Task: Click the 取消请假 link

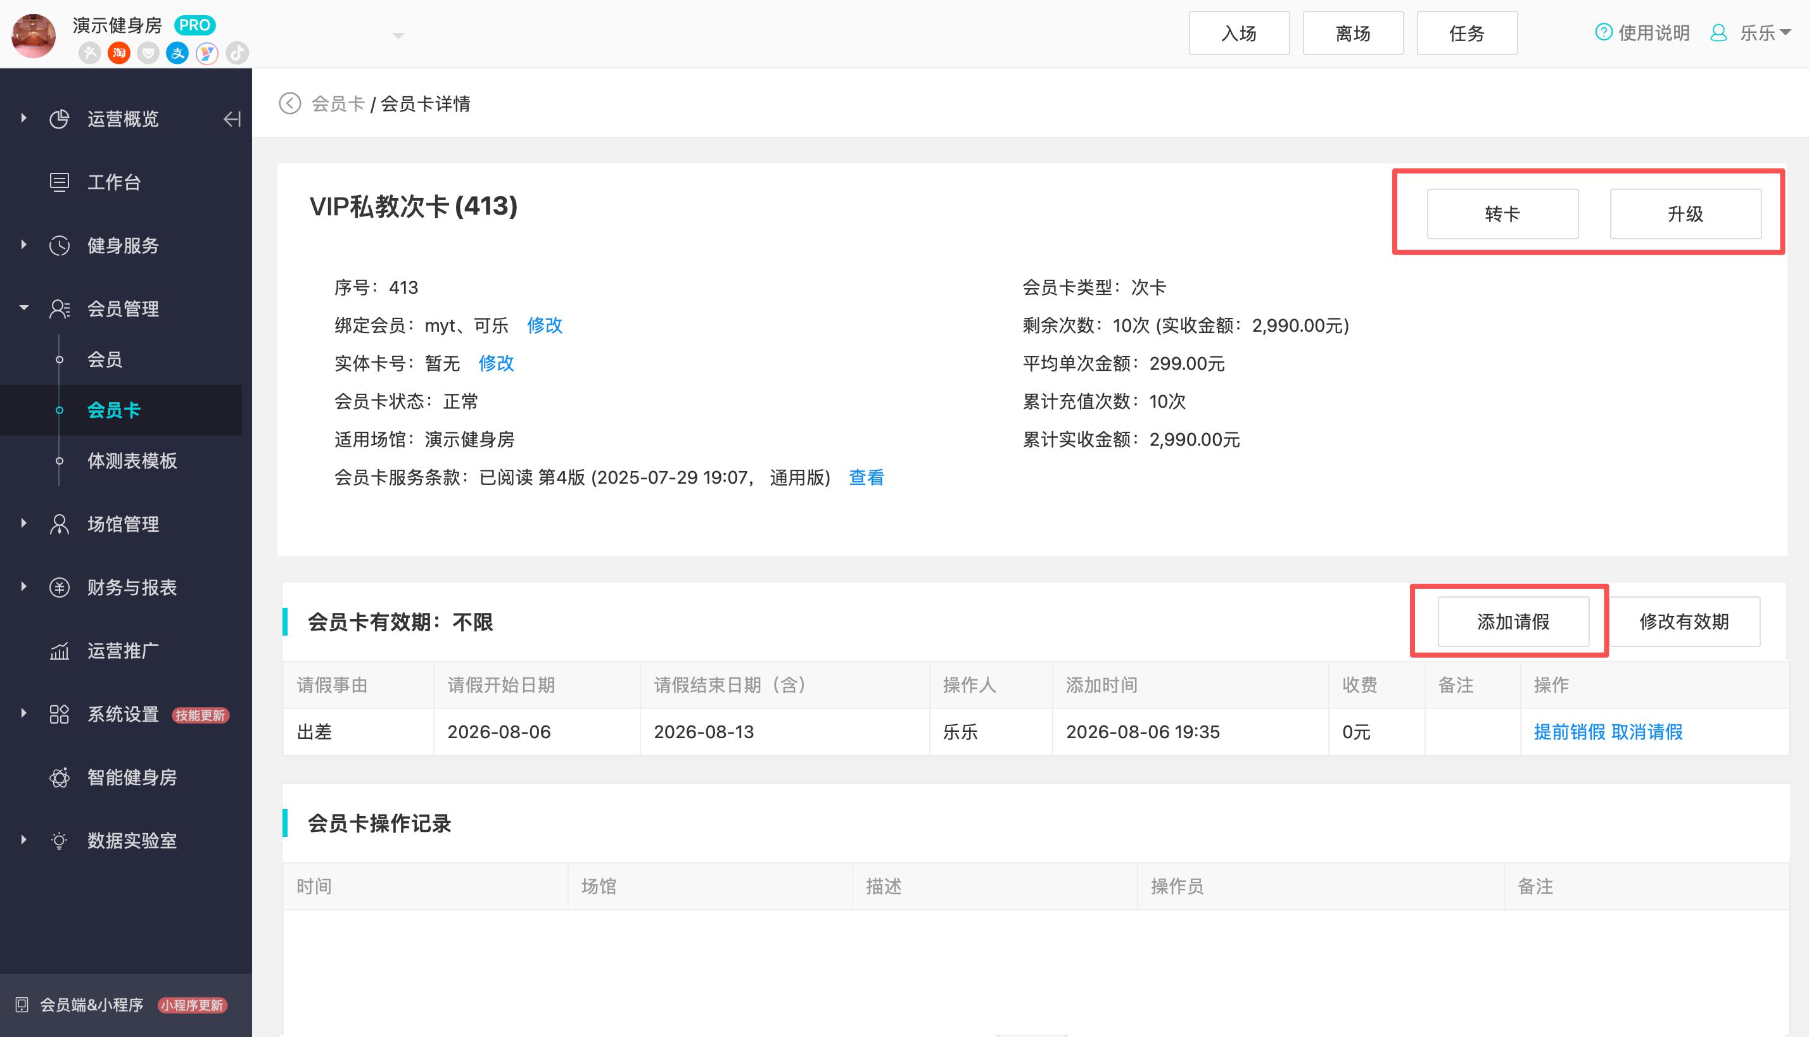Action: (1647, 732)
